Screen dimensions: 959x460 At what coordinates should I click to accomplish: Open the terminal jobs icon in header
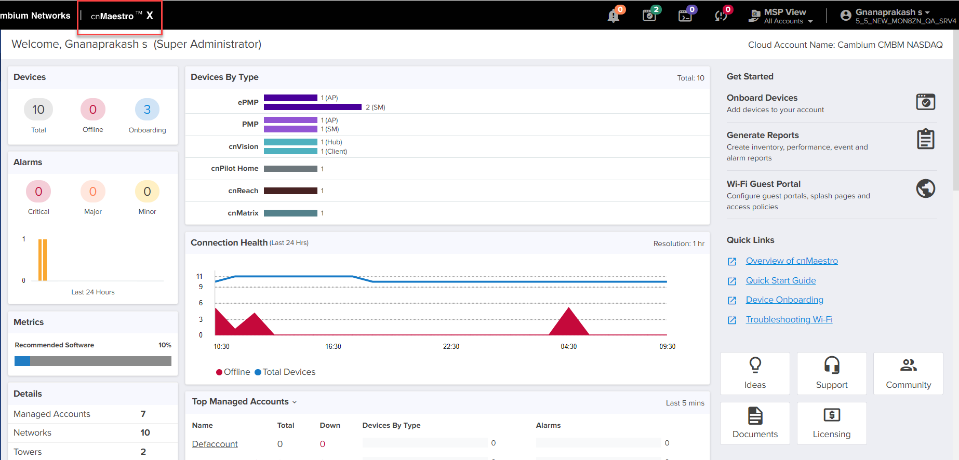click(x=685, y=16)
